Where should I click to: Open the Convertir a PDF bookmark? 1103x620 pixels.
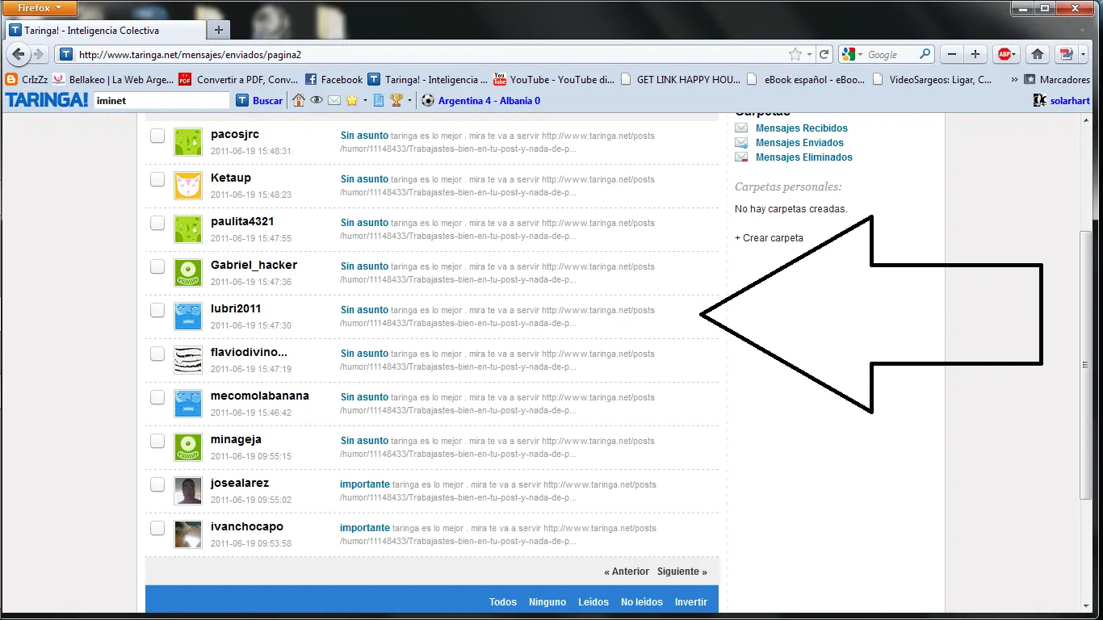(x=238, y=79)
